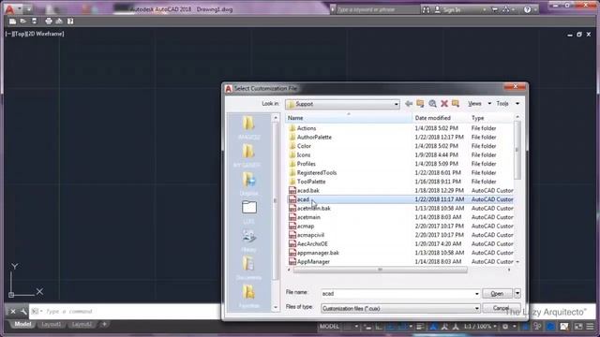Viewport: 600px width, 337px height.
Task: Click the command line wrench customize icon
Action: pyautogui.click(x=23, y=312)
